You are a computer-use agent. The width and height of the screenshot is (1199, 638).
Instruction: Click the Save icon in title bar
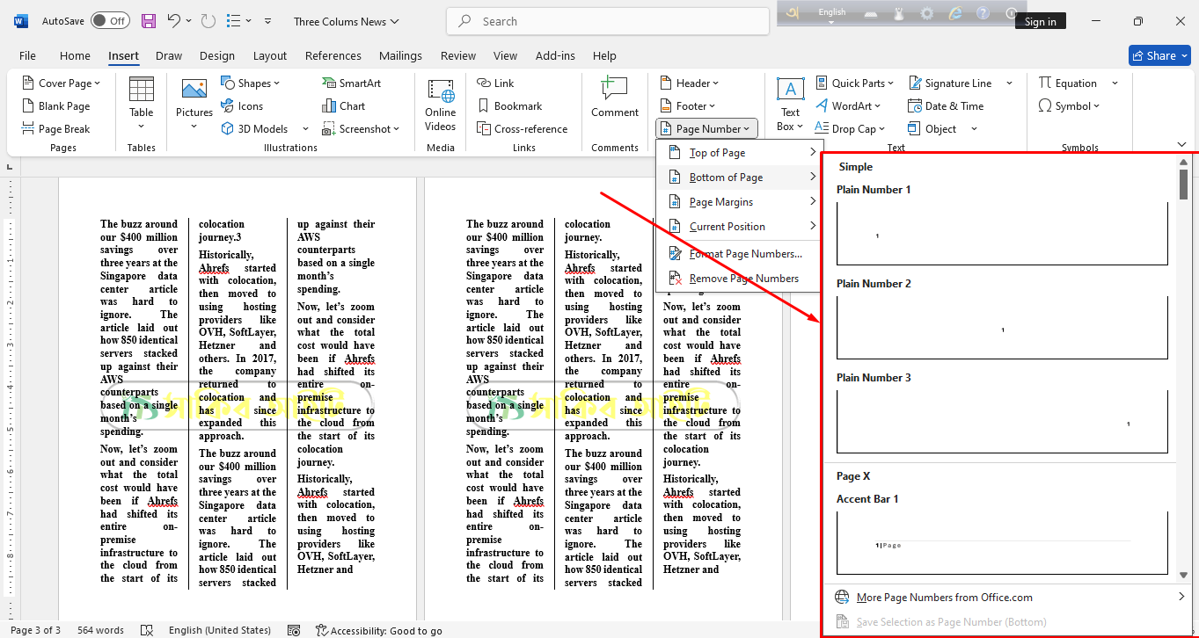(x=149, y=21)
